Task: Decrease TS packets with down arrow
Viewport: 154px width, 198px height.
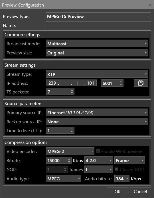Action: 72,93
